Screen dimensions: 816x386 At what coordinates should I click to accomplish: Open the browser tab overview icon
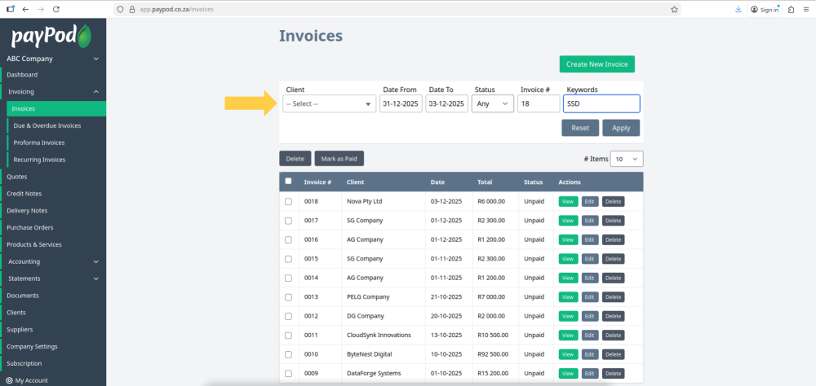point(10,9)
